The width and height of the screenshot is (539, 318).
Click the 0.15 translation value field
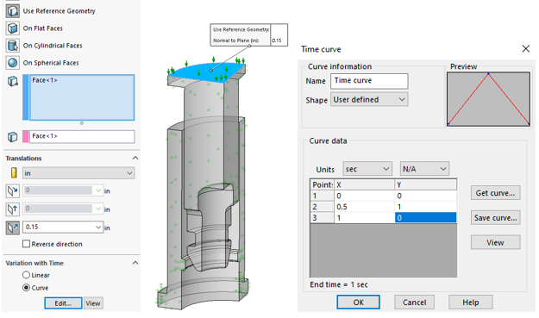coord(59,227)
